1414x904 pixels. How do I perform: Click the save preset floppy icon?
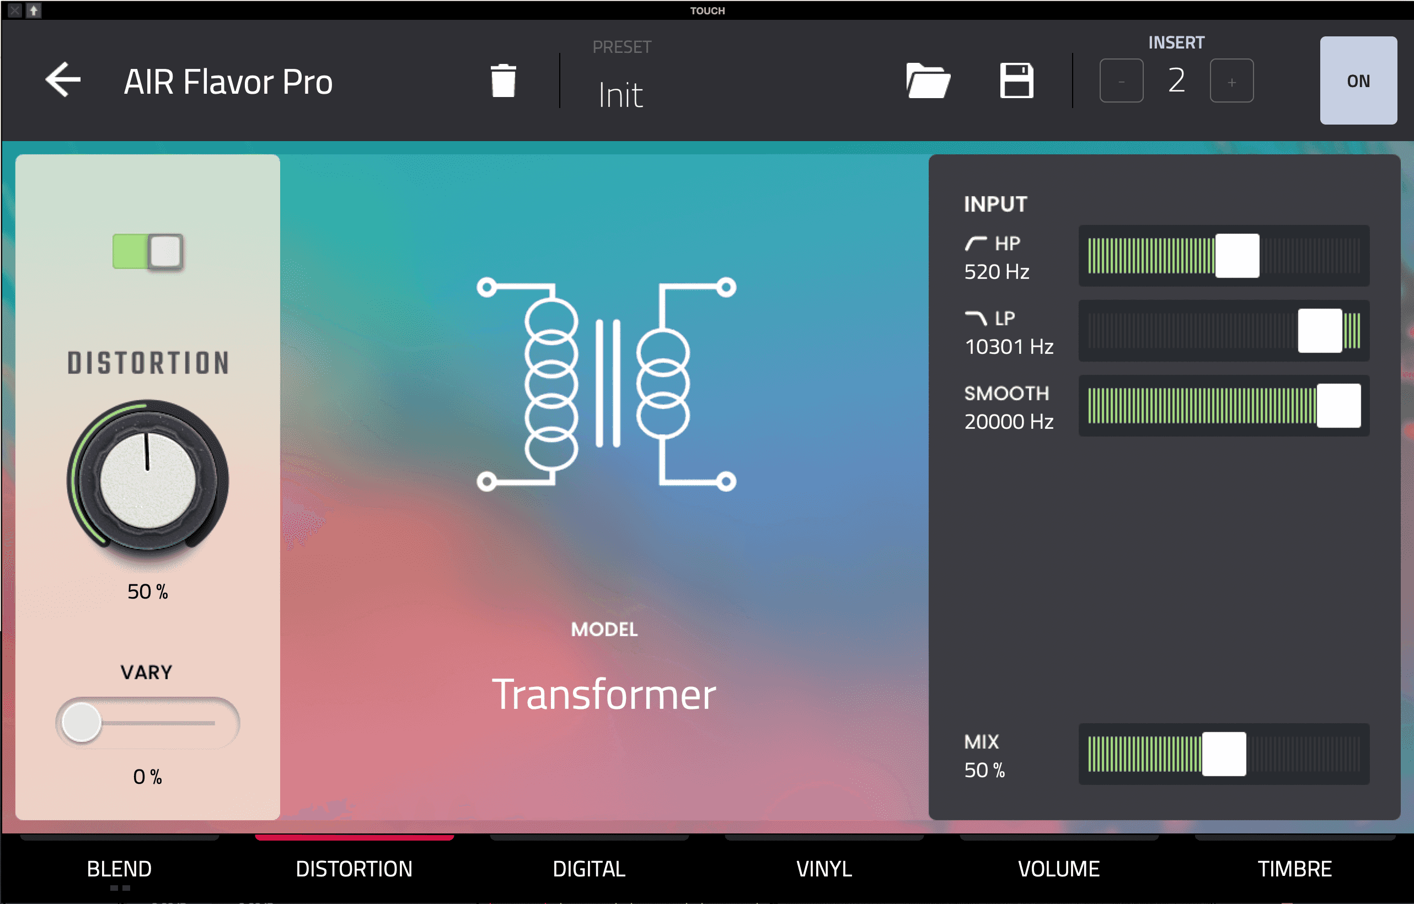coord(1016,80)
